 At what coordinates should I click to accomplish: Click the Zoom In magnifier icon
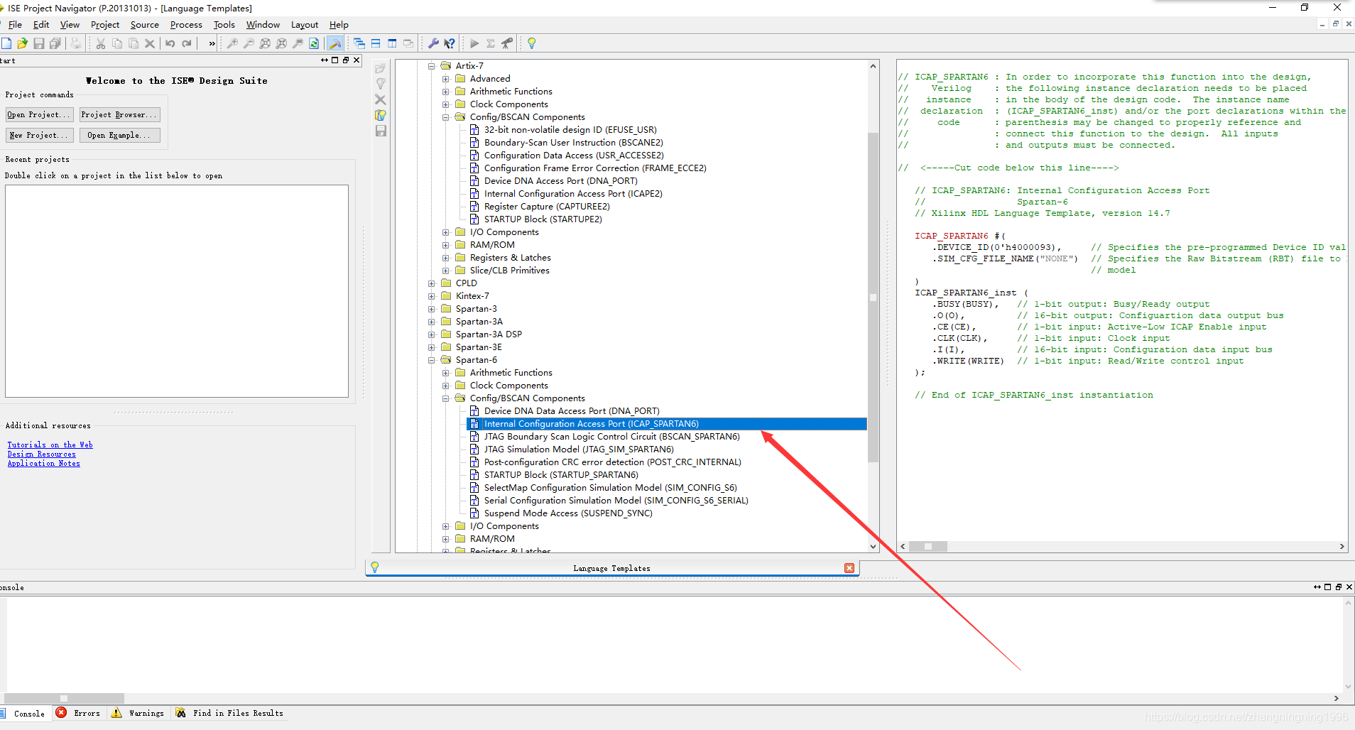232,43
